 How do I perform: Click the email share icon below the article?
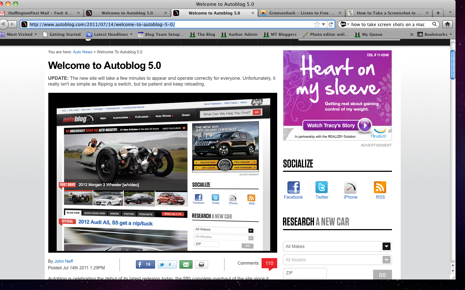pyautogui.click(x=186, y=264)
